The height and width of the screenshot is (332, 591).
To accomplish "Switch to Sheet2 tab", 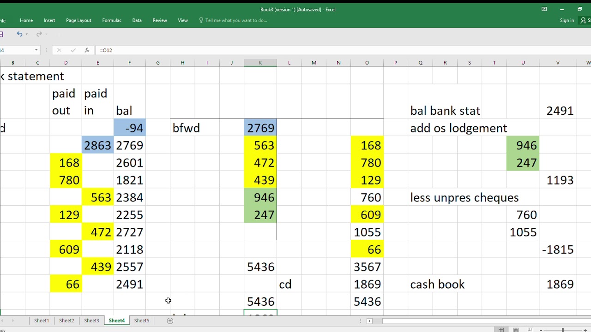I will [x=66, y=320].
